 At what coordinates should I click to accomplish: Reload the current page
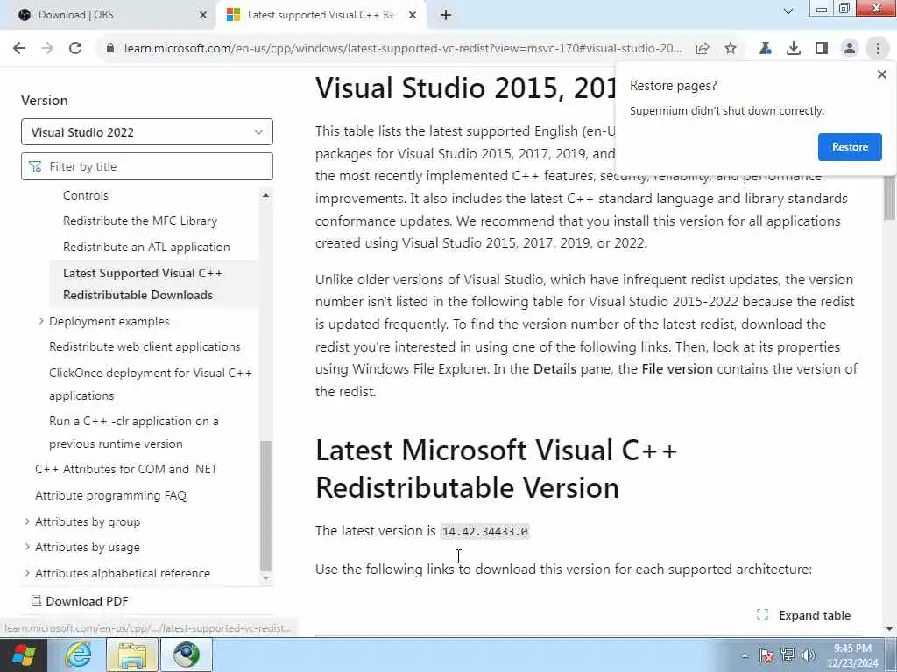tap(75, 49)
